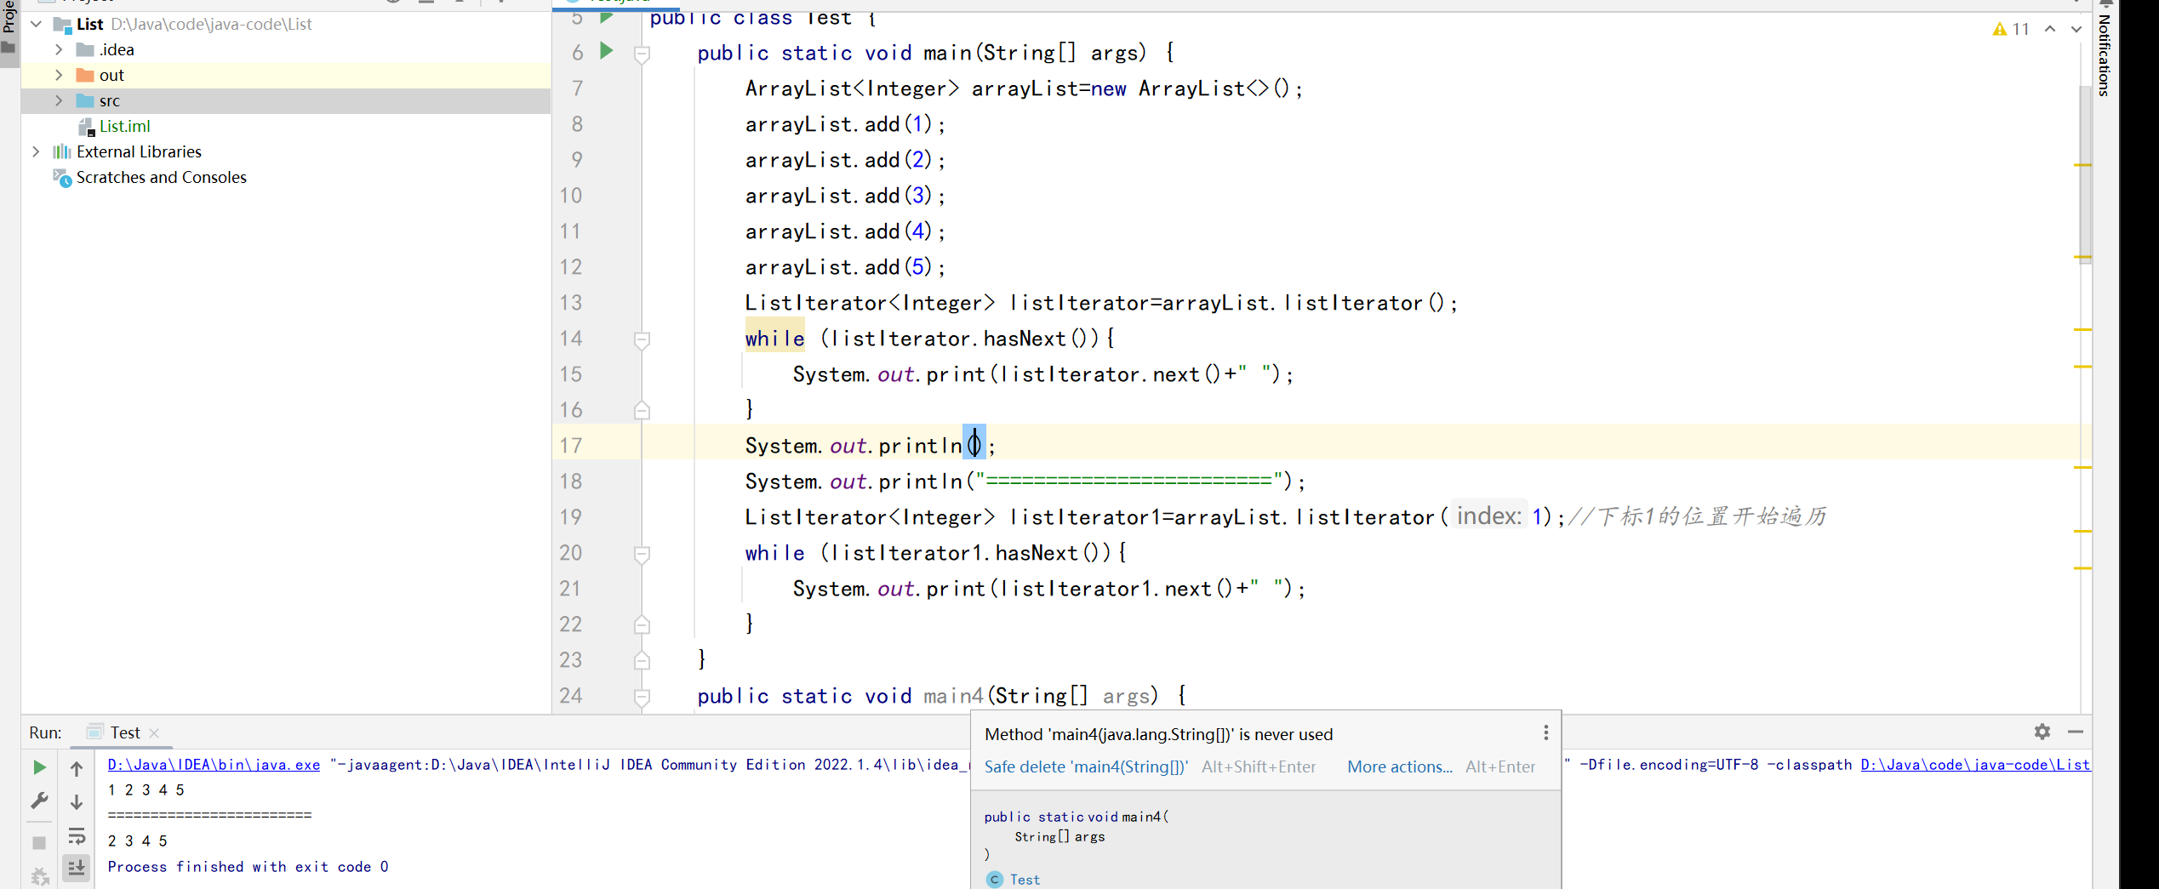Click the fold end marker on line 16

(643, 411)
